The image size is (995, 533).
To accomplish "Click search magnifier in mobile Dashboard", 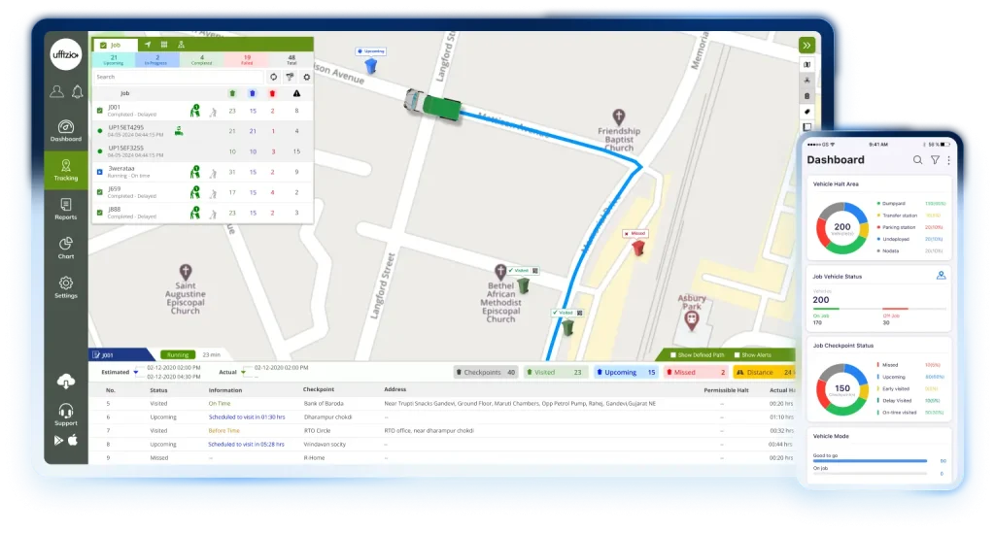I will point(917,160).
